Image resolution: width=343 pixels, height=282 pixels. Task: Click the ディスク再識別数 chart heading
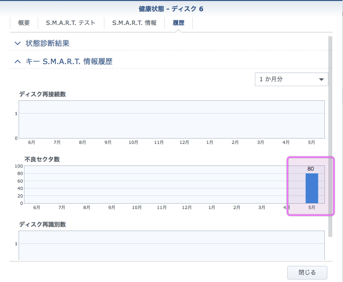(43, 224)
